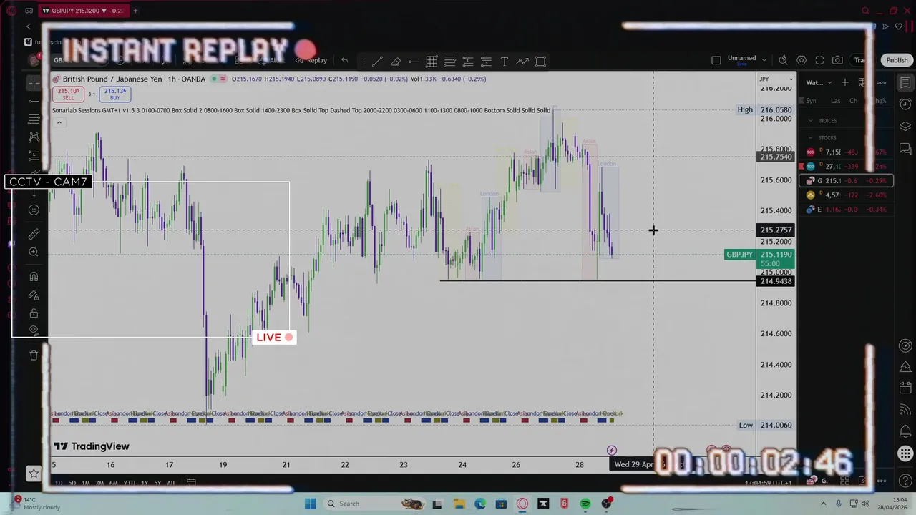The image size is (916, 515).
Task: Select the watchlist row showing -0.34%
Action: [847, 210]
